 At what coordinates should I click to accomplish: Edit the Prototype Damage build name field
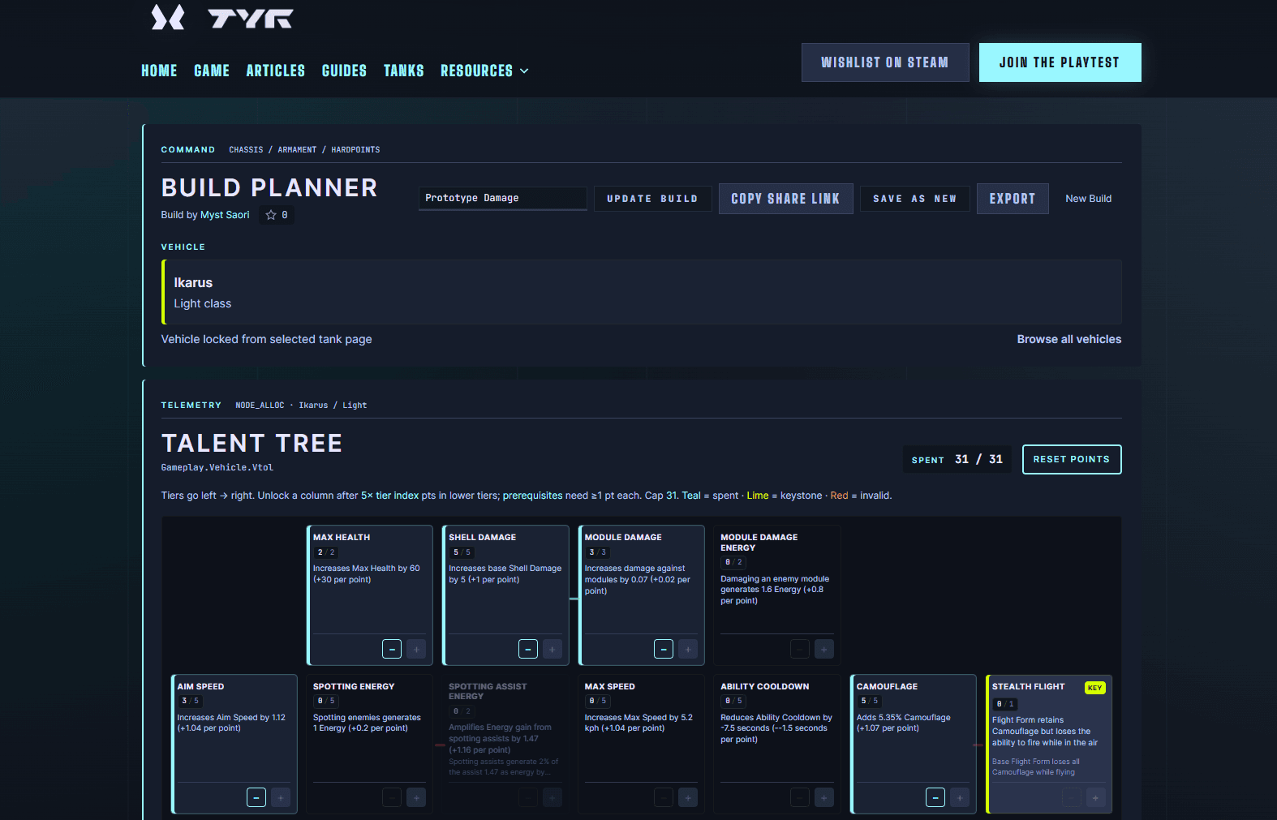tap(502, 198)
